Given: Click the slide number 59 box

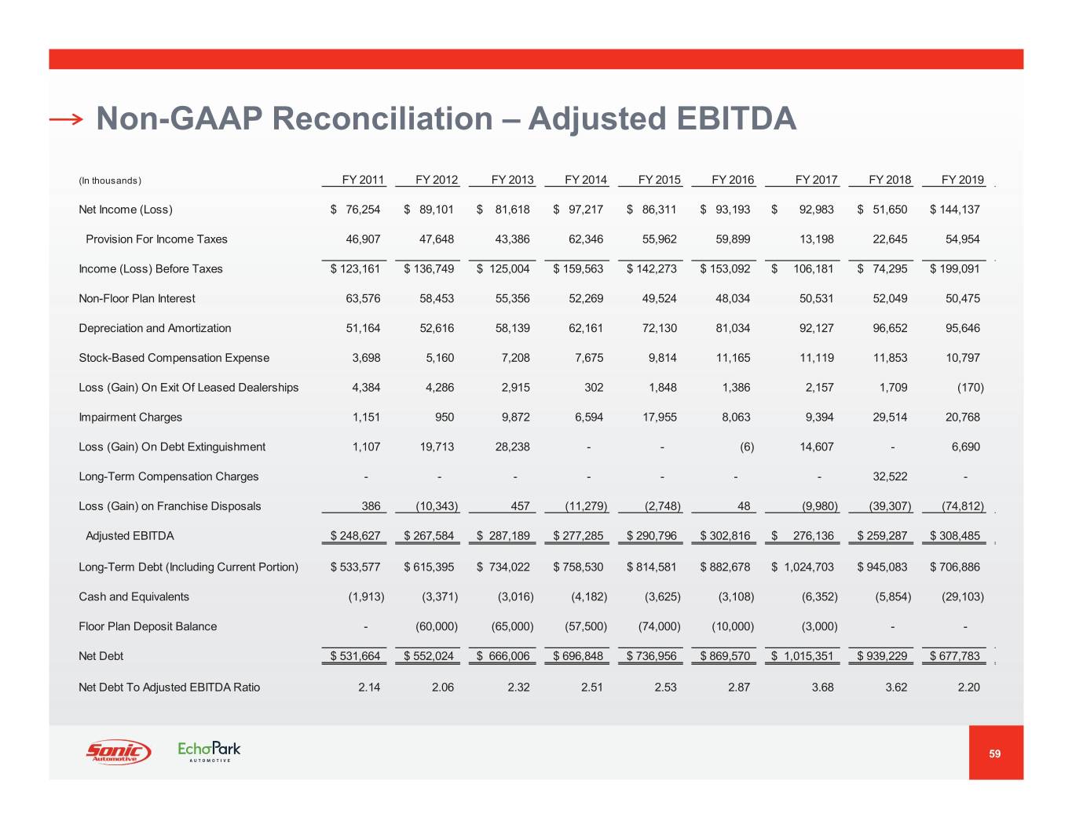Looking at the screenshot, I should 995,753.
